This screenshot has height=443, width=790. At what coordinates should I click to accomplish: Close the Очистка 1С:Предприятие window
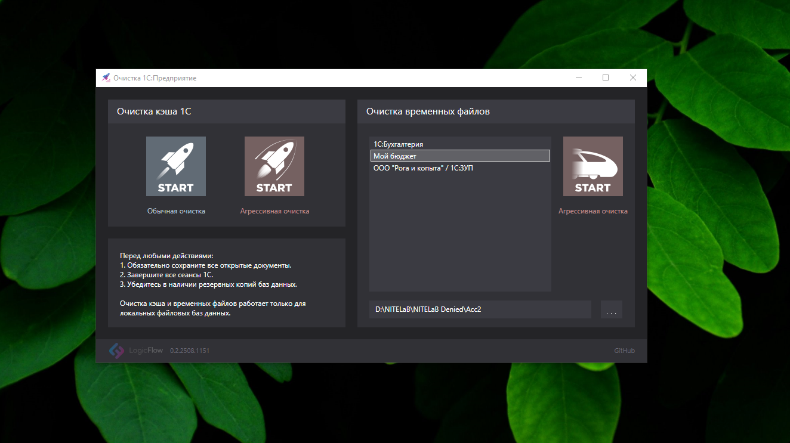(633, 78)
